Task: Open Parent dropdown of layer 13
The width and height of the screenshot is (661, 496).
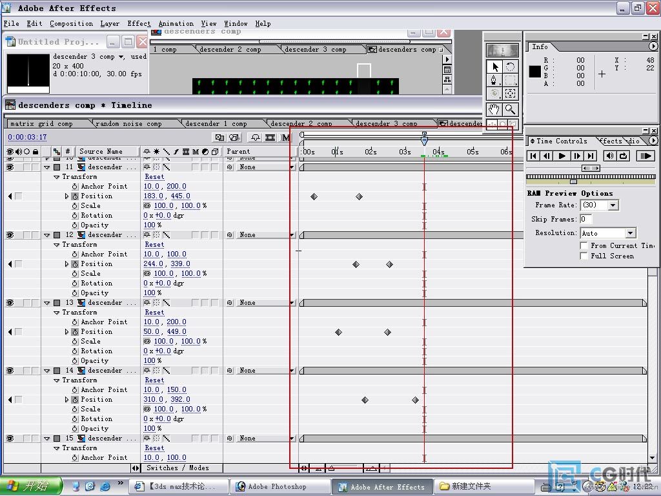Action: click(264, 303)
